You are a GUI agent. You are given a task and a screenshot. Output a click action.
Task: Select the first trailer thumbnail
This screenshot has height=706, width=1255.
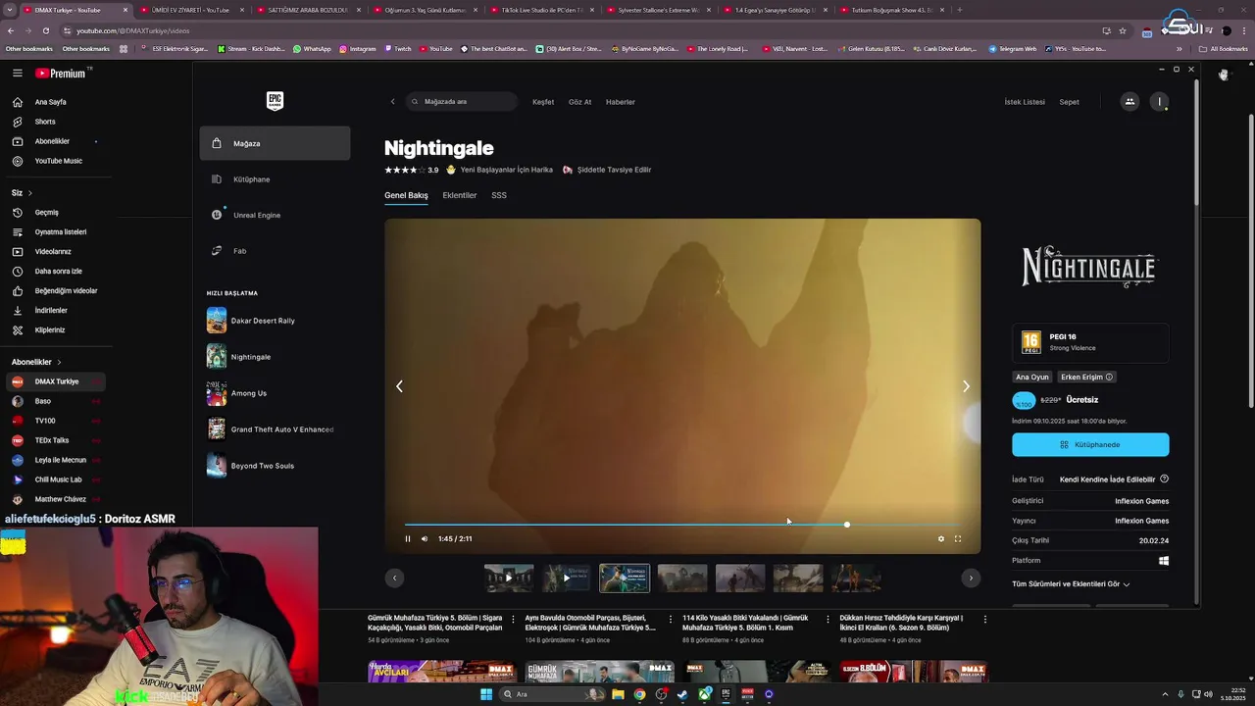click(x=508, y=578)
